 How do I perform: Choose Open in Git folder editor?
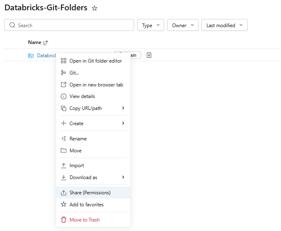93,61
